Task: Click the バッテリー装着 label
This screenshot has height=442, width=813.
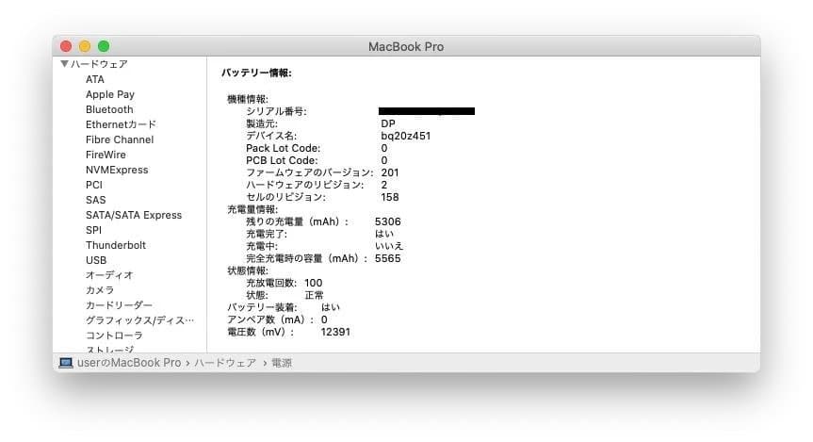Action: click(x=262, y=307)
